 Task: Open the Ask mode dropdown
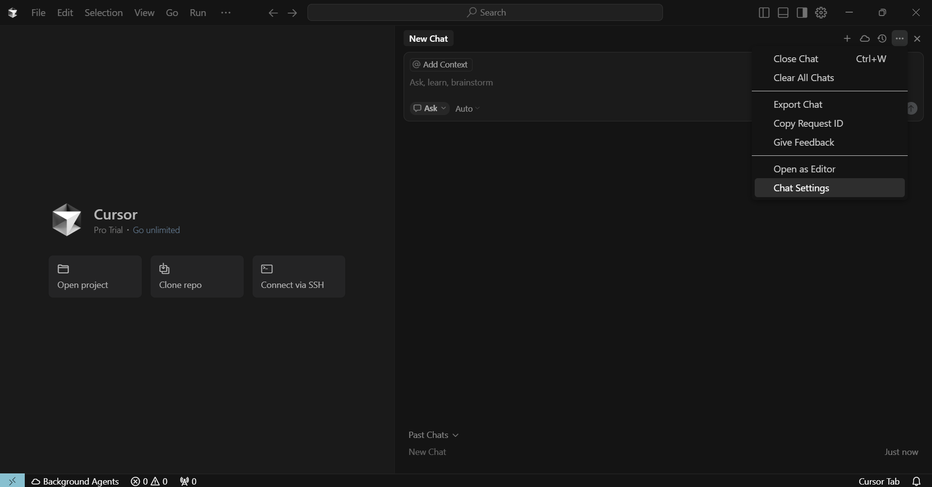coord(430,108)
